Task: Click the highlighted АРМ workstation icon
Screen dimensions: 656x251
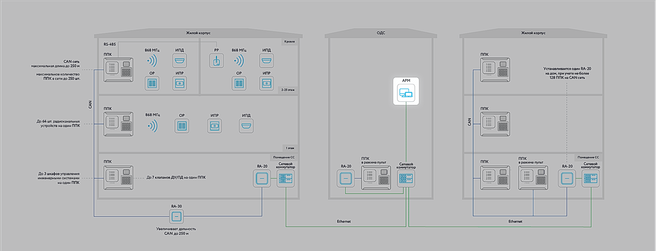Action: (x=406, y=93)
